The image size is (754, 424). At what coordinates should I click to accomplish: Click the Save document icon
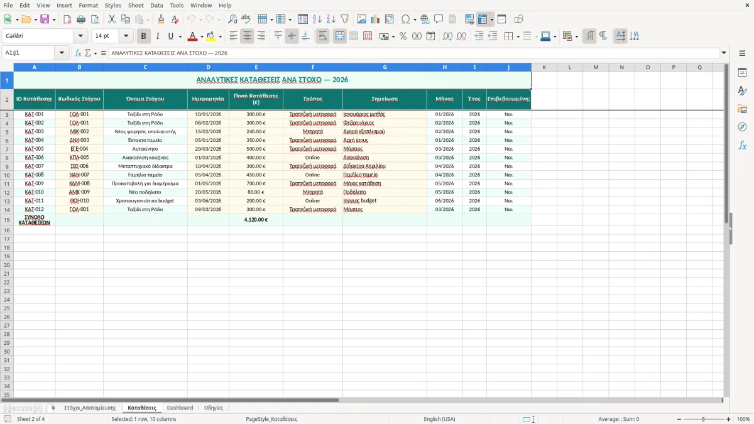pyautogui.click(x=45, y=19)
